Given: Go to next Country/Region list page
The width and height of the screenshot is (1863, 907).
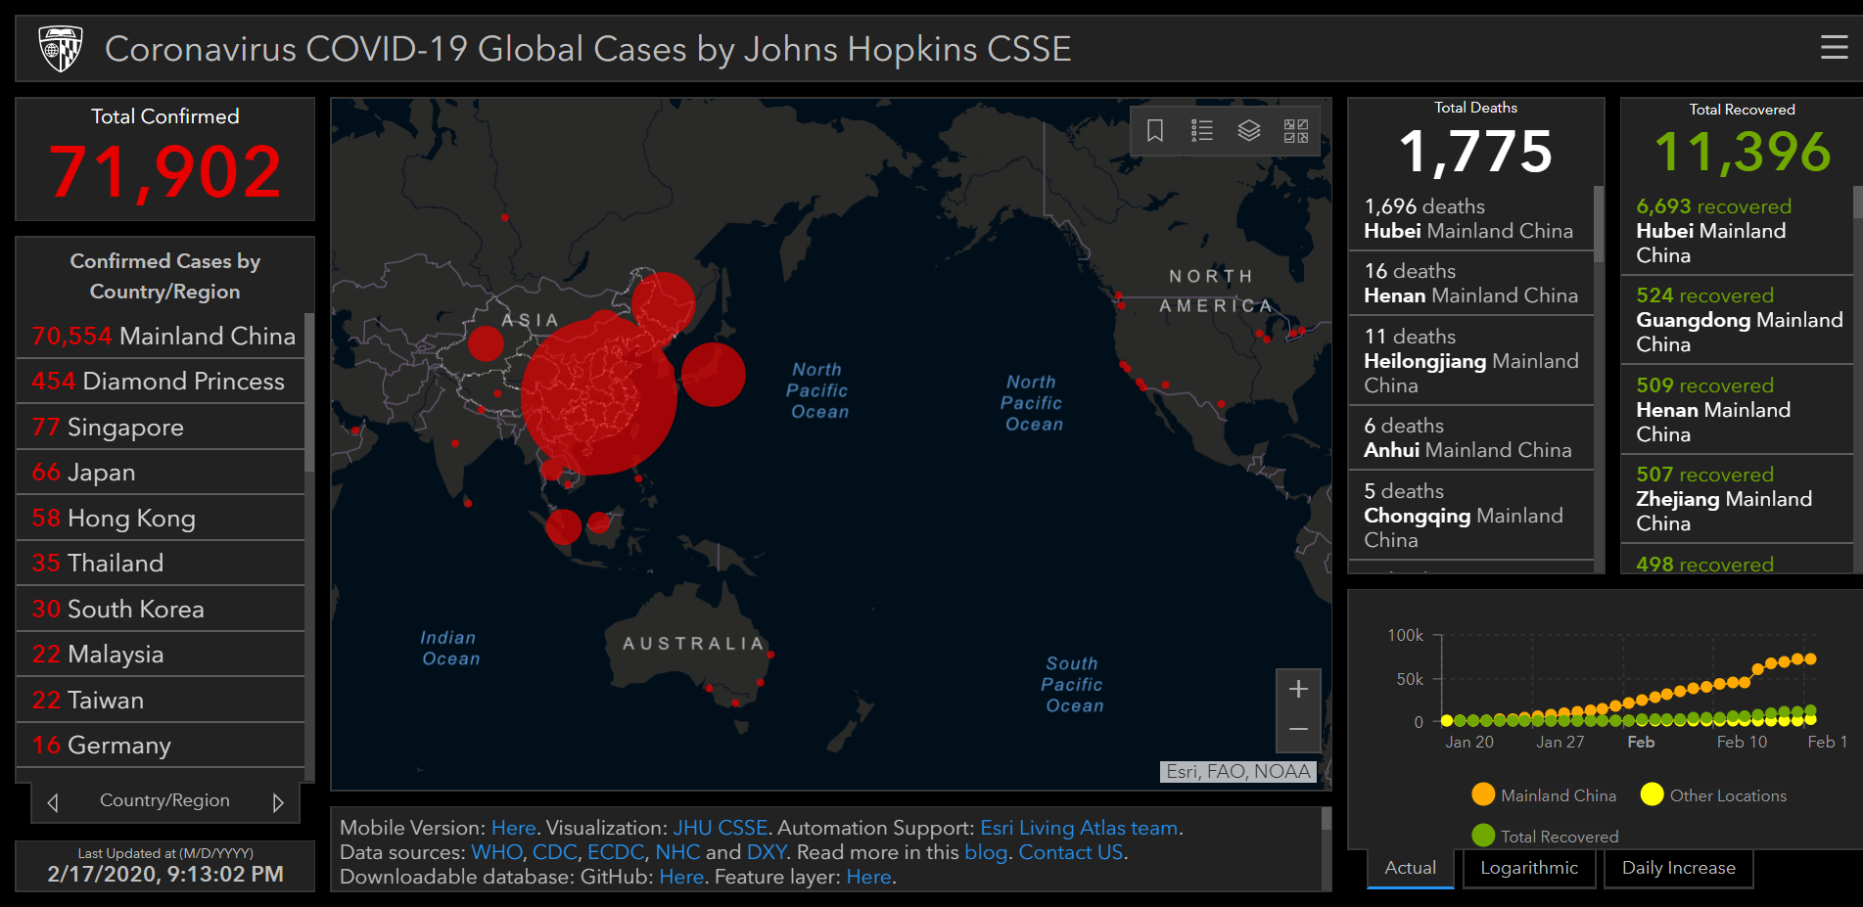Looking at the screenshot, I should pos(278,802).
